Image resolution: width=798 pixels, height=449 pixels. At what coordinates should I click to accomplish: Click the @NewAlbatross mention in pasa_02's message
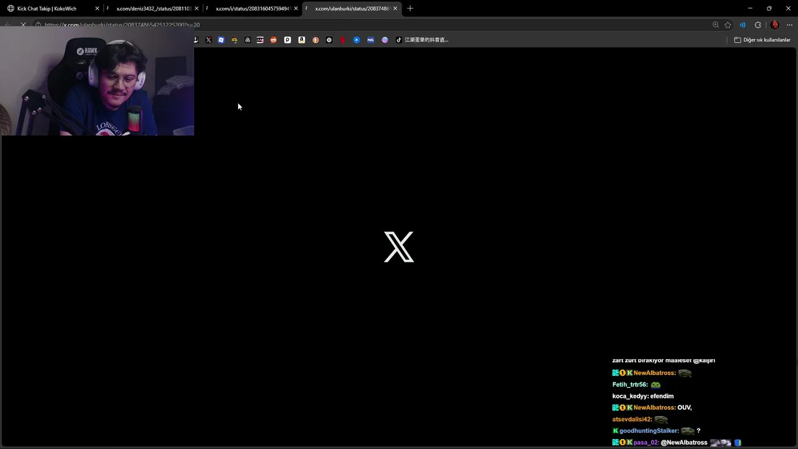[684, 443]
